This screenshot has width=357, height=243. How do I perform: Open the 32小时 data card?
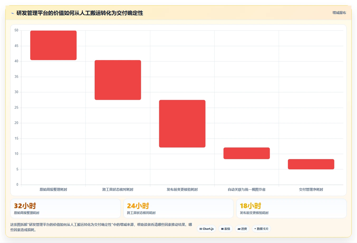[65, 208]
